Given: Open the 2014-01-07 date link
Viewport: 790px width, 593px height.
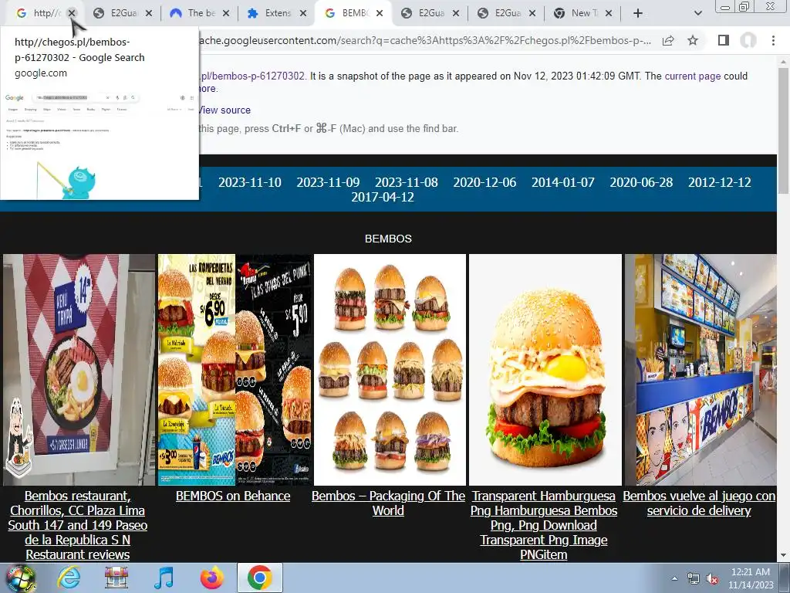Looking at the screenshot, I should click(x=562, y=182).
